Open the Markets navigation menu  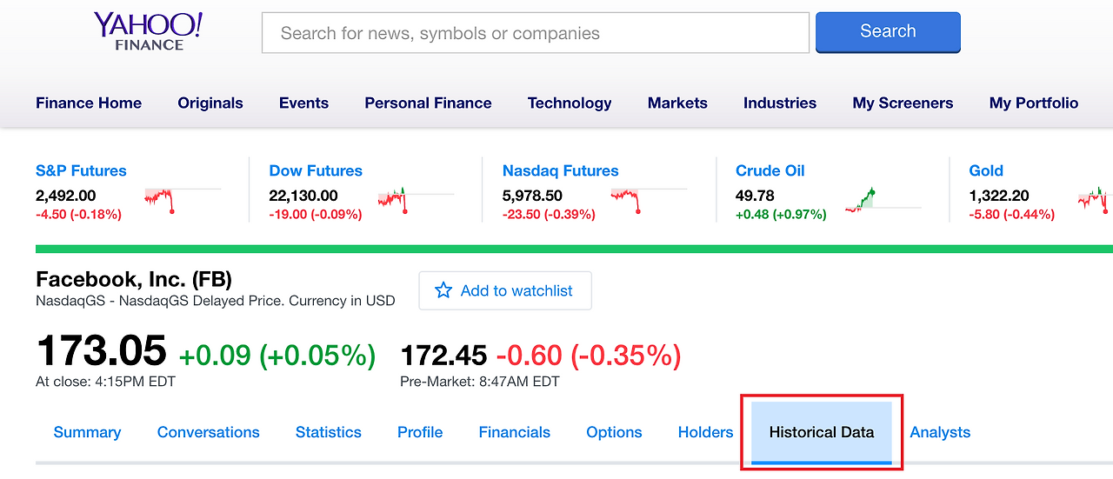(x=677, y=103)
